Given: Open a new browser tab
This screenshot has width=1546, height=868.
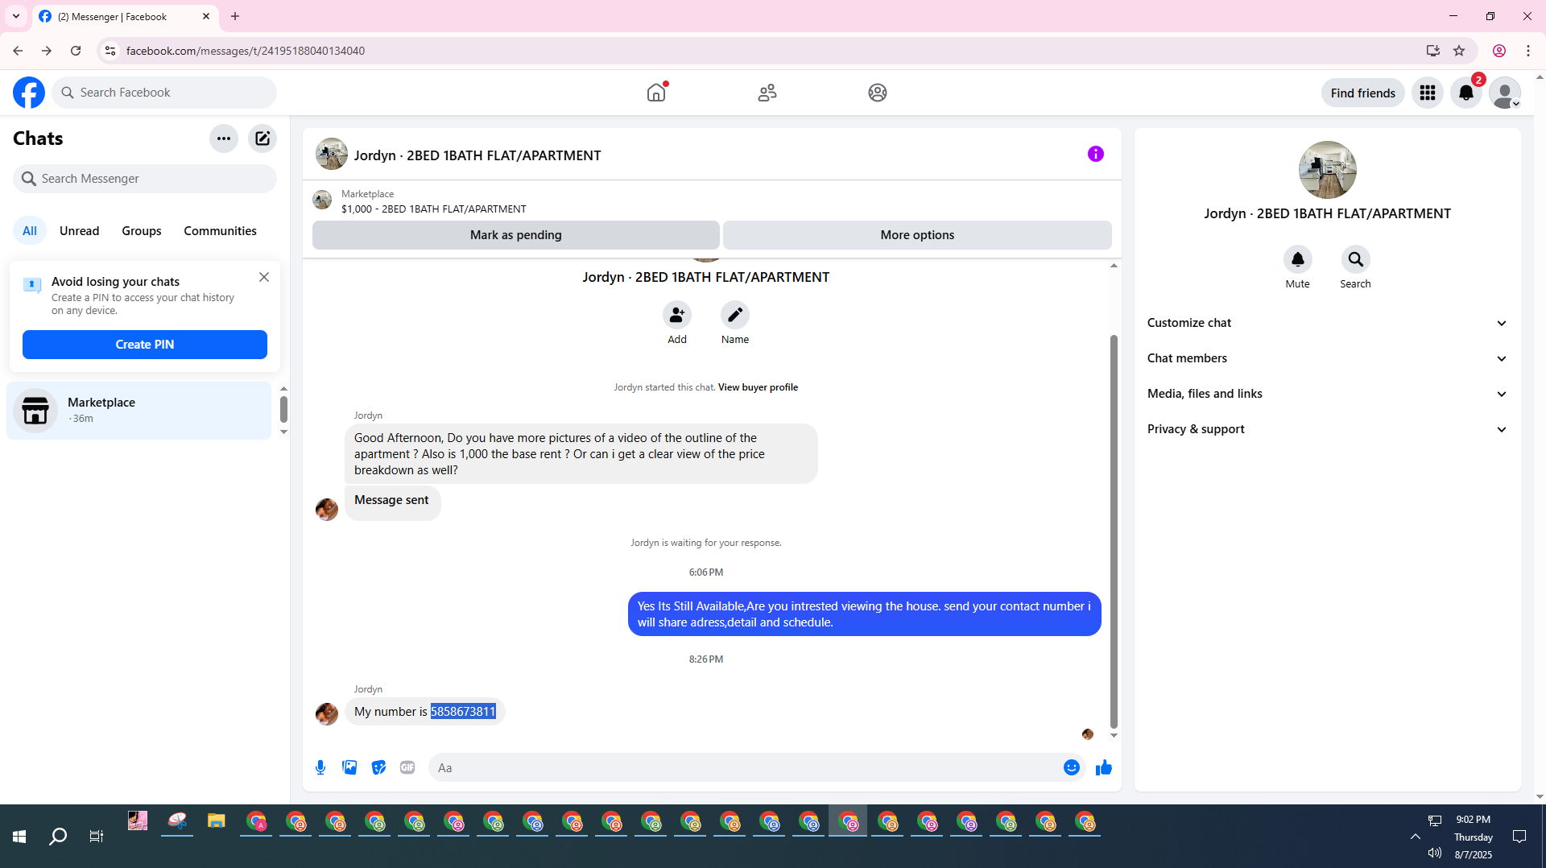Looking at the screenshot, I should (235, 16).
